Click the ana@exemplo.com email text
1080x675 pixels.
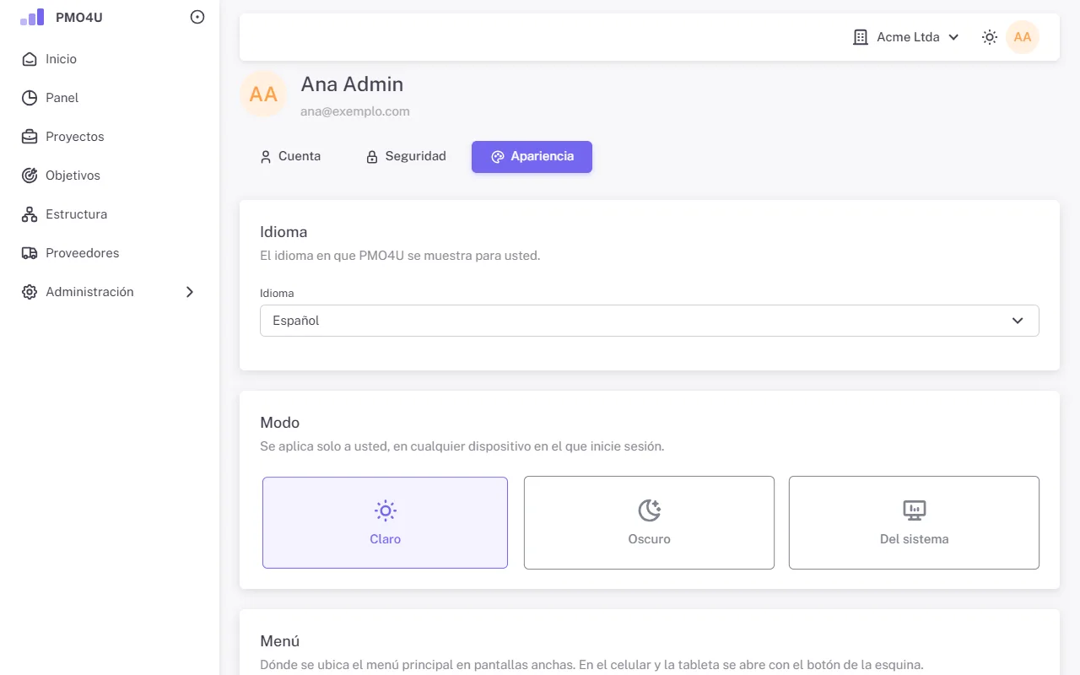[355, 111]
